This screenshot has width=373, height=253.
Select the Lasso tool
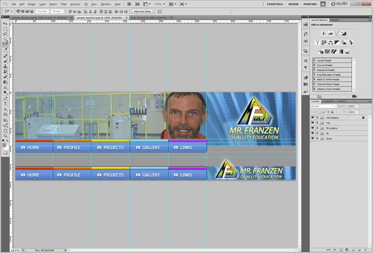point(5,34)
